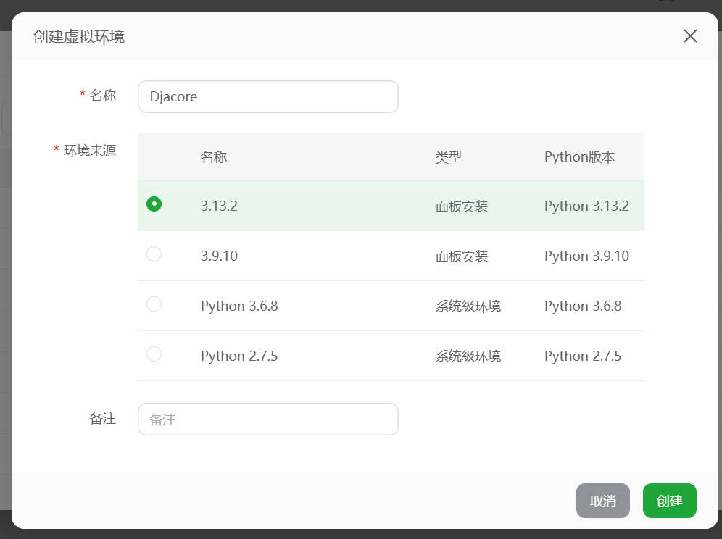Click the 创建虚拟环境 dialog title
Image resolution: width=722 pixels, height=539 pixels.
coord(79,36)
